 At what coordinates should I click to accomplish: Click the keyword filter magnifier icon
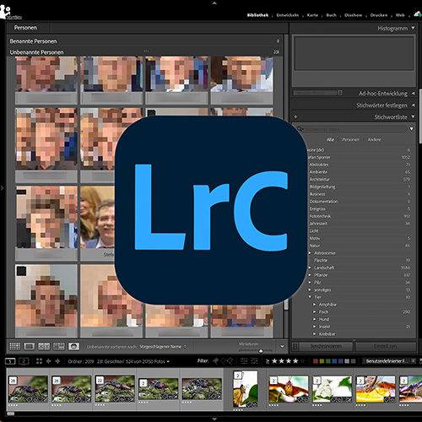coord(300,129)
